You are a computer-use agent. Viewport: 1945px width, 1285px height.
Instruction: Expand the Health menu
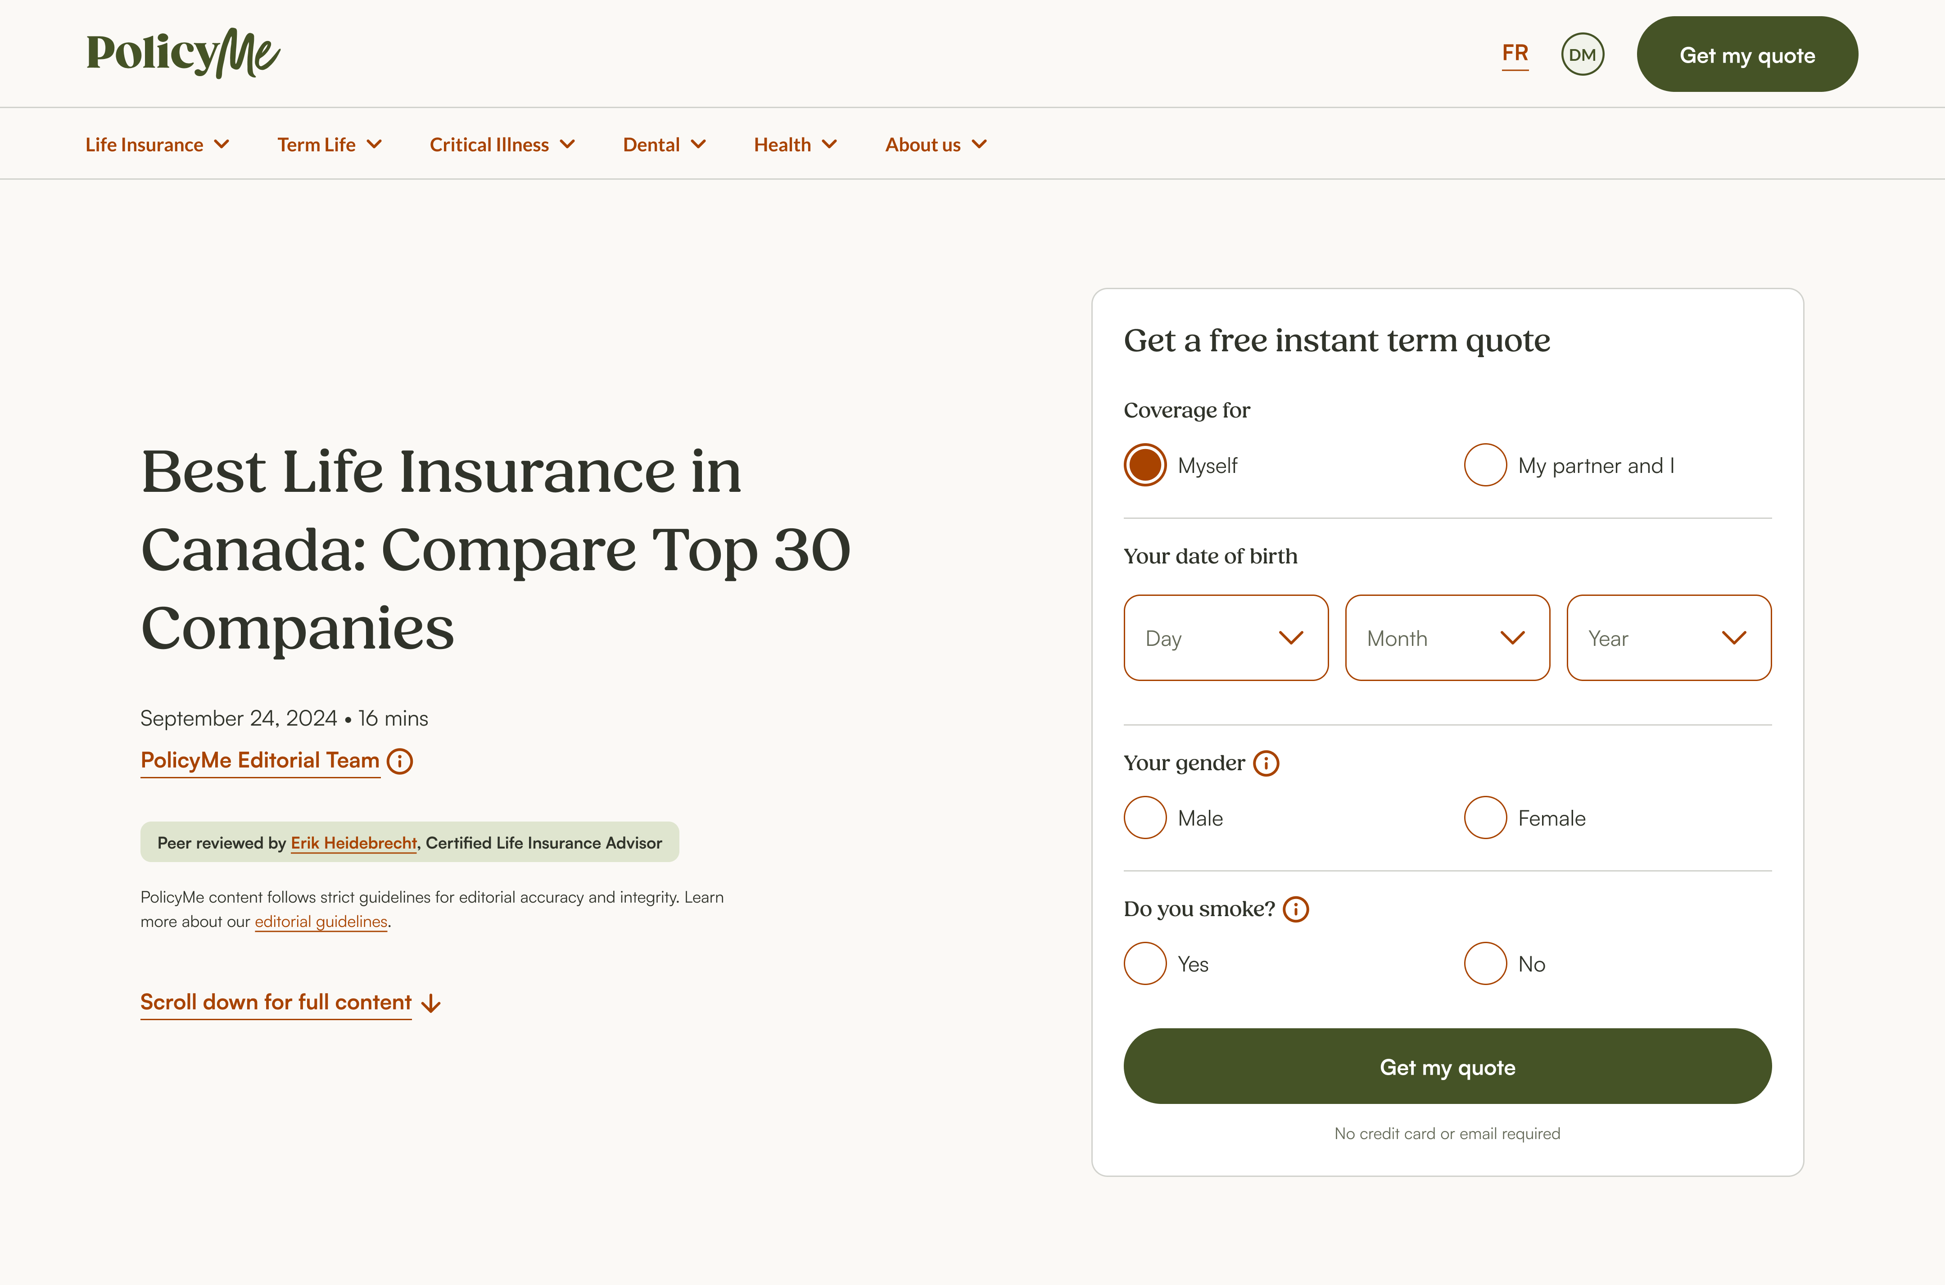pos(795,145)
